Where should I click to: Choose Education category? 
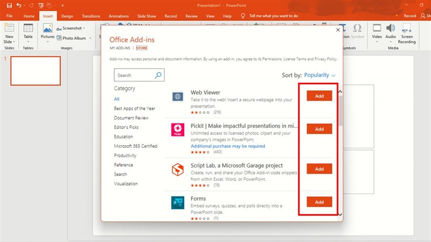(123, 137)
